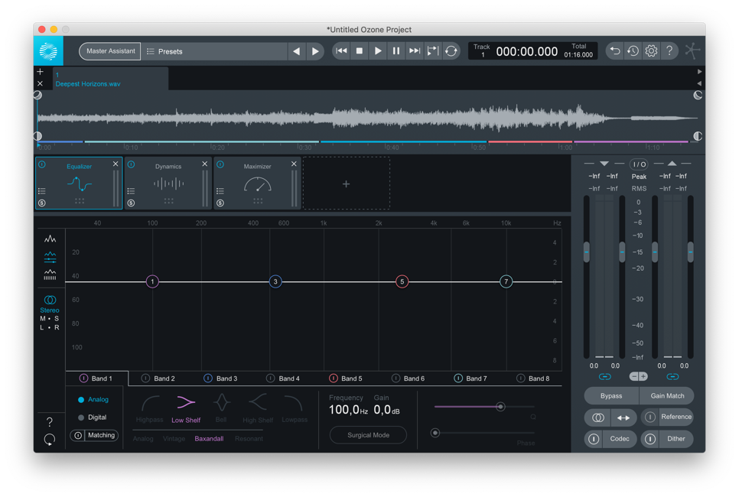This screenshot has height=497, width=739.
Task: Enable Surgical Mode
Action: click(368, 435)
